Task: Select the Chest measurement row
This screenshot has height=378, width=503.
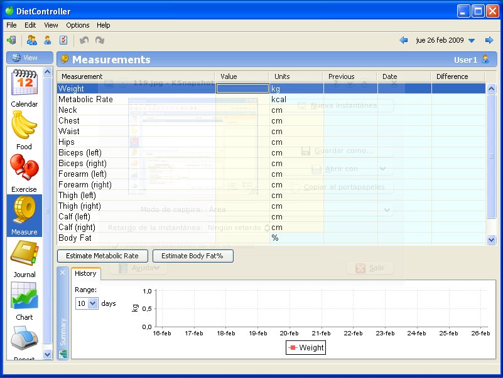Action: pos(271,120)
